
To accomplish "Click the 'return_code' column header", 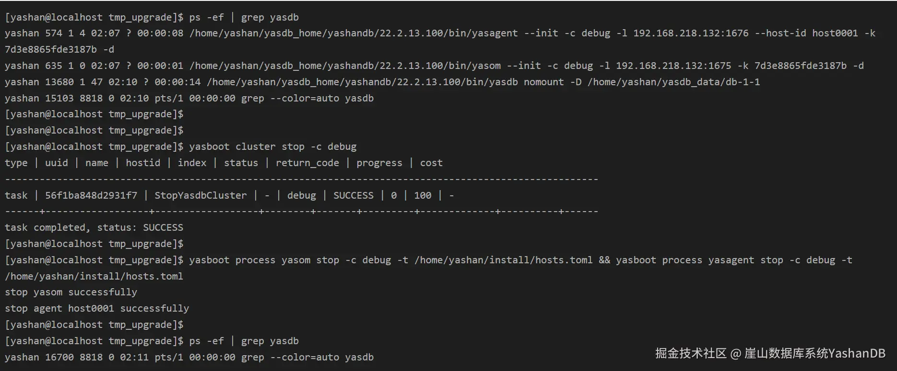I will (307, 163).
